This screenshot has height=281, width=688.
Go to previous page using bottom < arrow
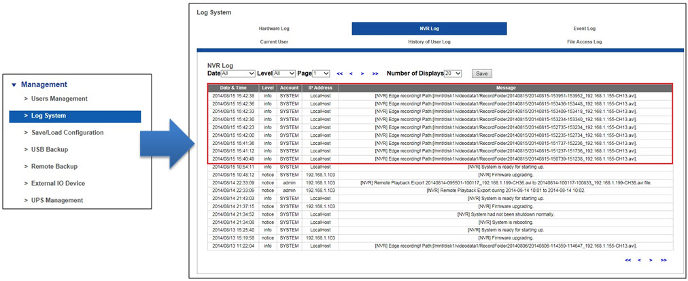639,260
